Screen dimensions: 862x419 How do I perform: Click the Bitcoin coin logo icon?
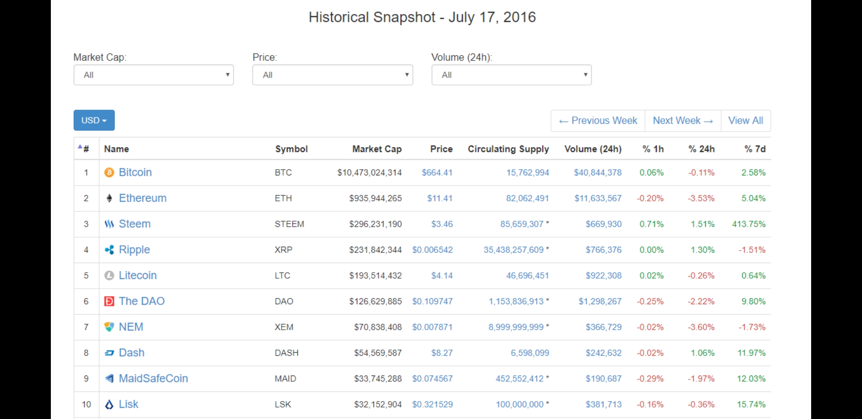[109, 172]
